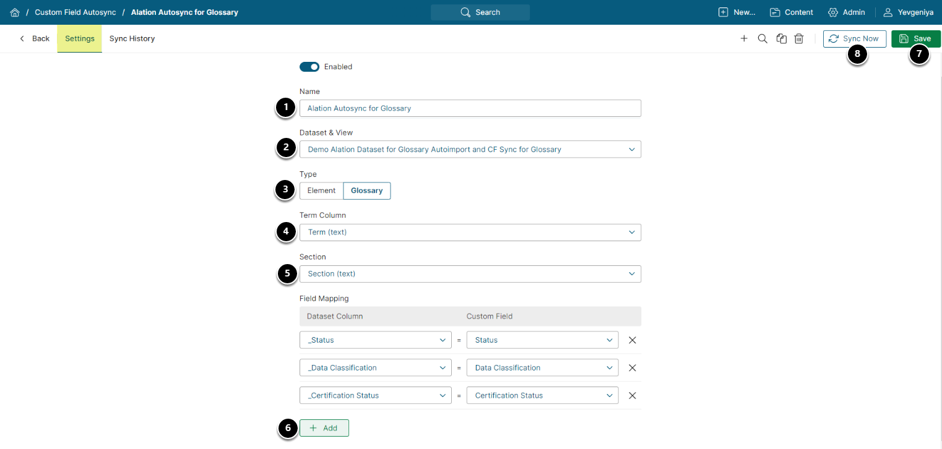This screenshot has width=942, height=449.
Task: Open the Dataset & View dropdown
Action: (470, 149)
